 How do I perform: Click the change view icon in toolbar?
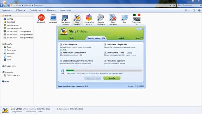pyautogui.click(x=186, y=10)
